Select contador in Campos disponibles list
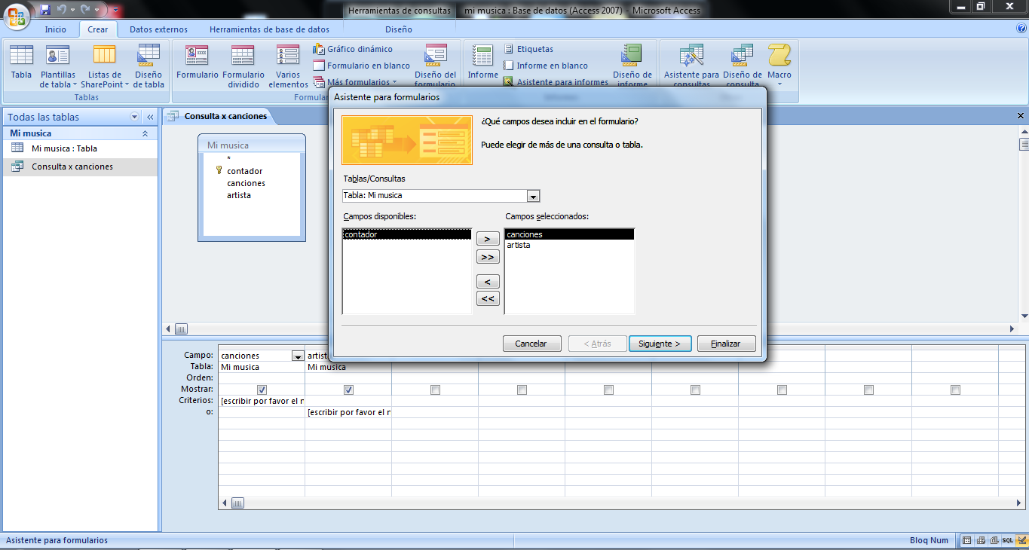Viewport: 1029px width, 550px height. [x=407, y=234]
